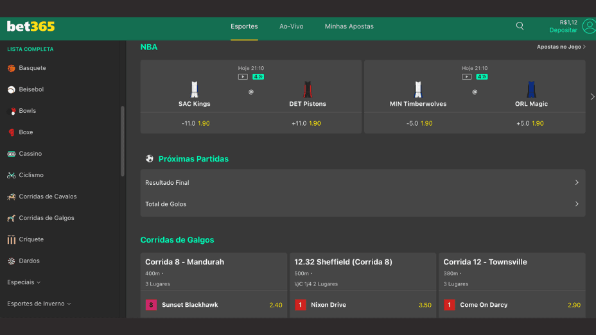Screen dimensions: 596x335
Task: Open Total de Golos market chevron
Action: click(x=577, y=204)
